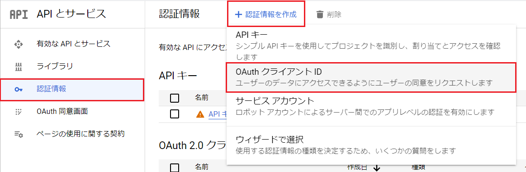This screenshot has width=526, height=172.
Task: Open the API キー link in the table
Action: pyautogui.click(x=218, y=114)
